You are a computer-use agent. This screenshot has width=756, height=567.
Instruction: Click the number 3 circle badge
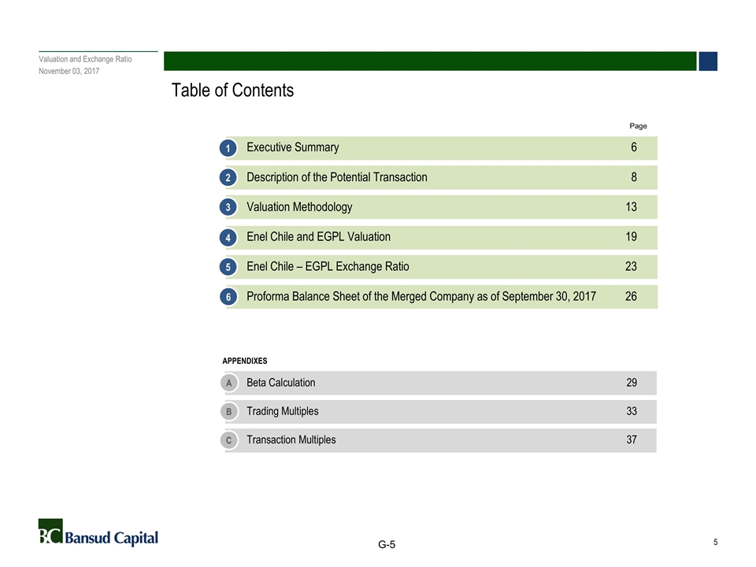228,207
